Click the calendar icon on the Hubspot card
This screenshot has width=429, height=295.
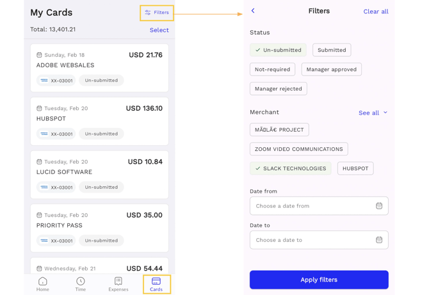point(39,109)
